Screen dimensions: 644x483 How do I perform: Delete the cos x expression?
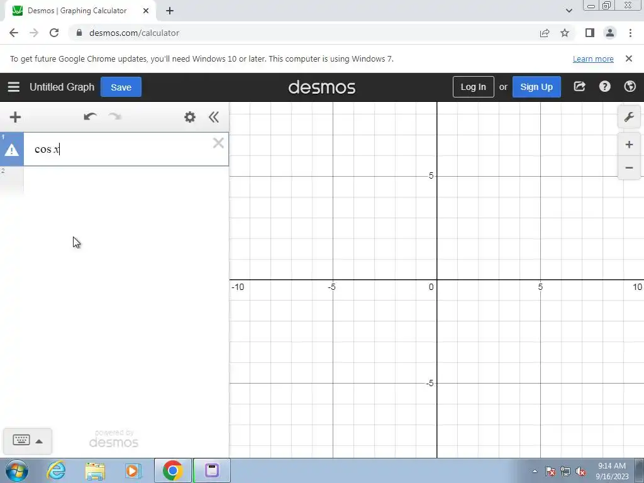(x=218, y=143)
